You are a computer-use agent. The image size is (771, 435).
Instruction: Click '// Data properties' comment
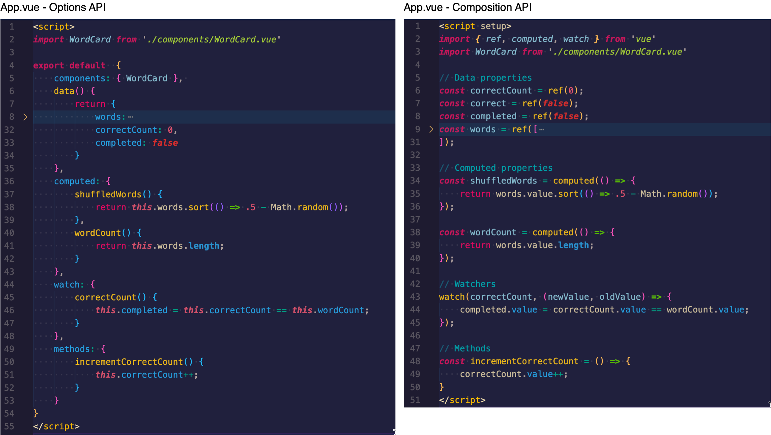(x=485, y=78)
